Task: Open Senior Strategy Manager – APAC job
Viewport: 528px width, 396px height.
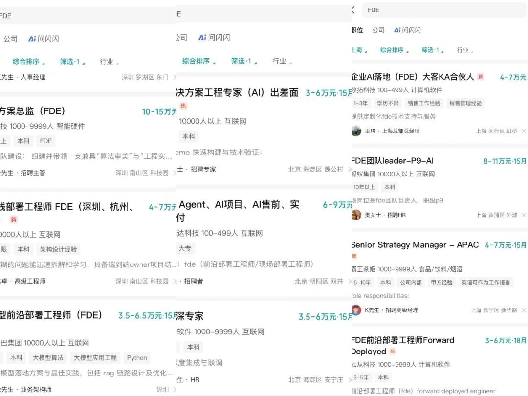Action: [x=415, y=245]
